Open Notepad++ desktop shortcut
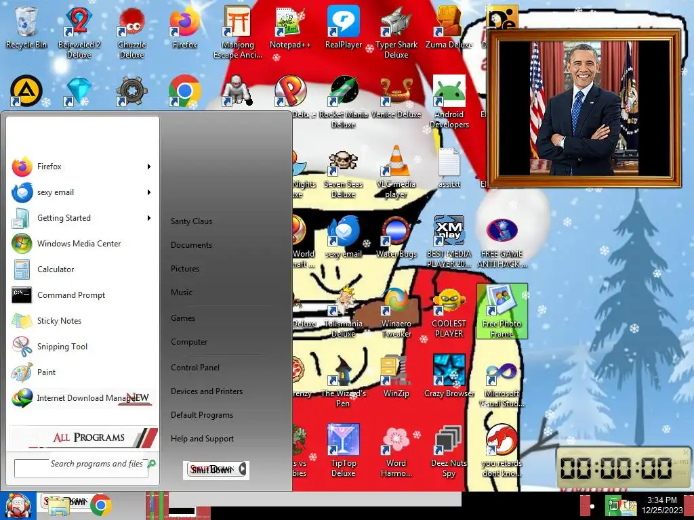Image resolution: width=694 pixels, height=520 pixels. tap(290, 28)
